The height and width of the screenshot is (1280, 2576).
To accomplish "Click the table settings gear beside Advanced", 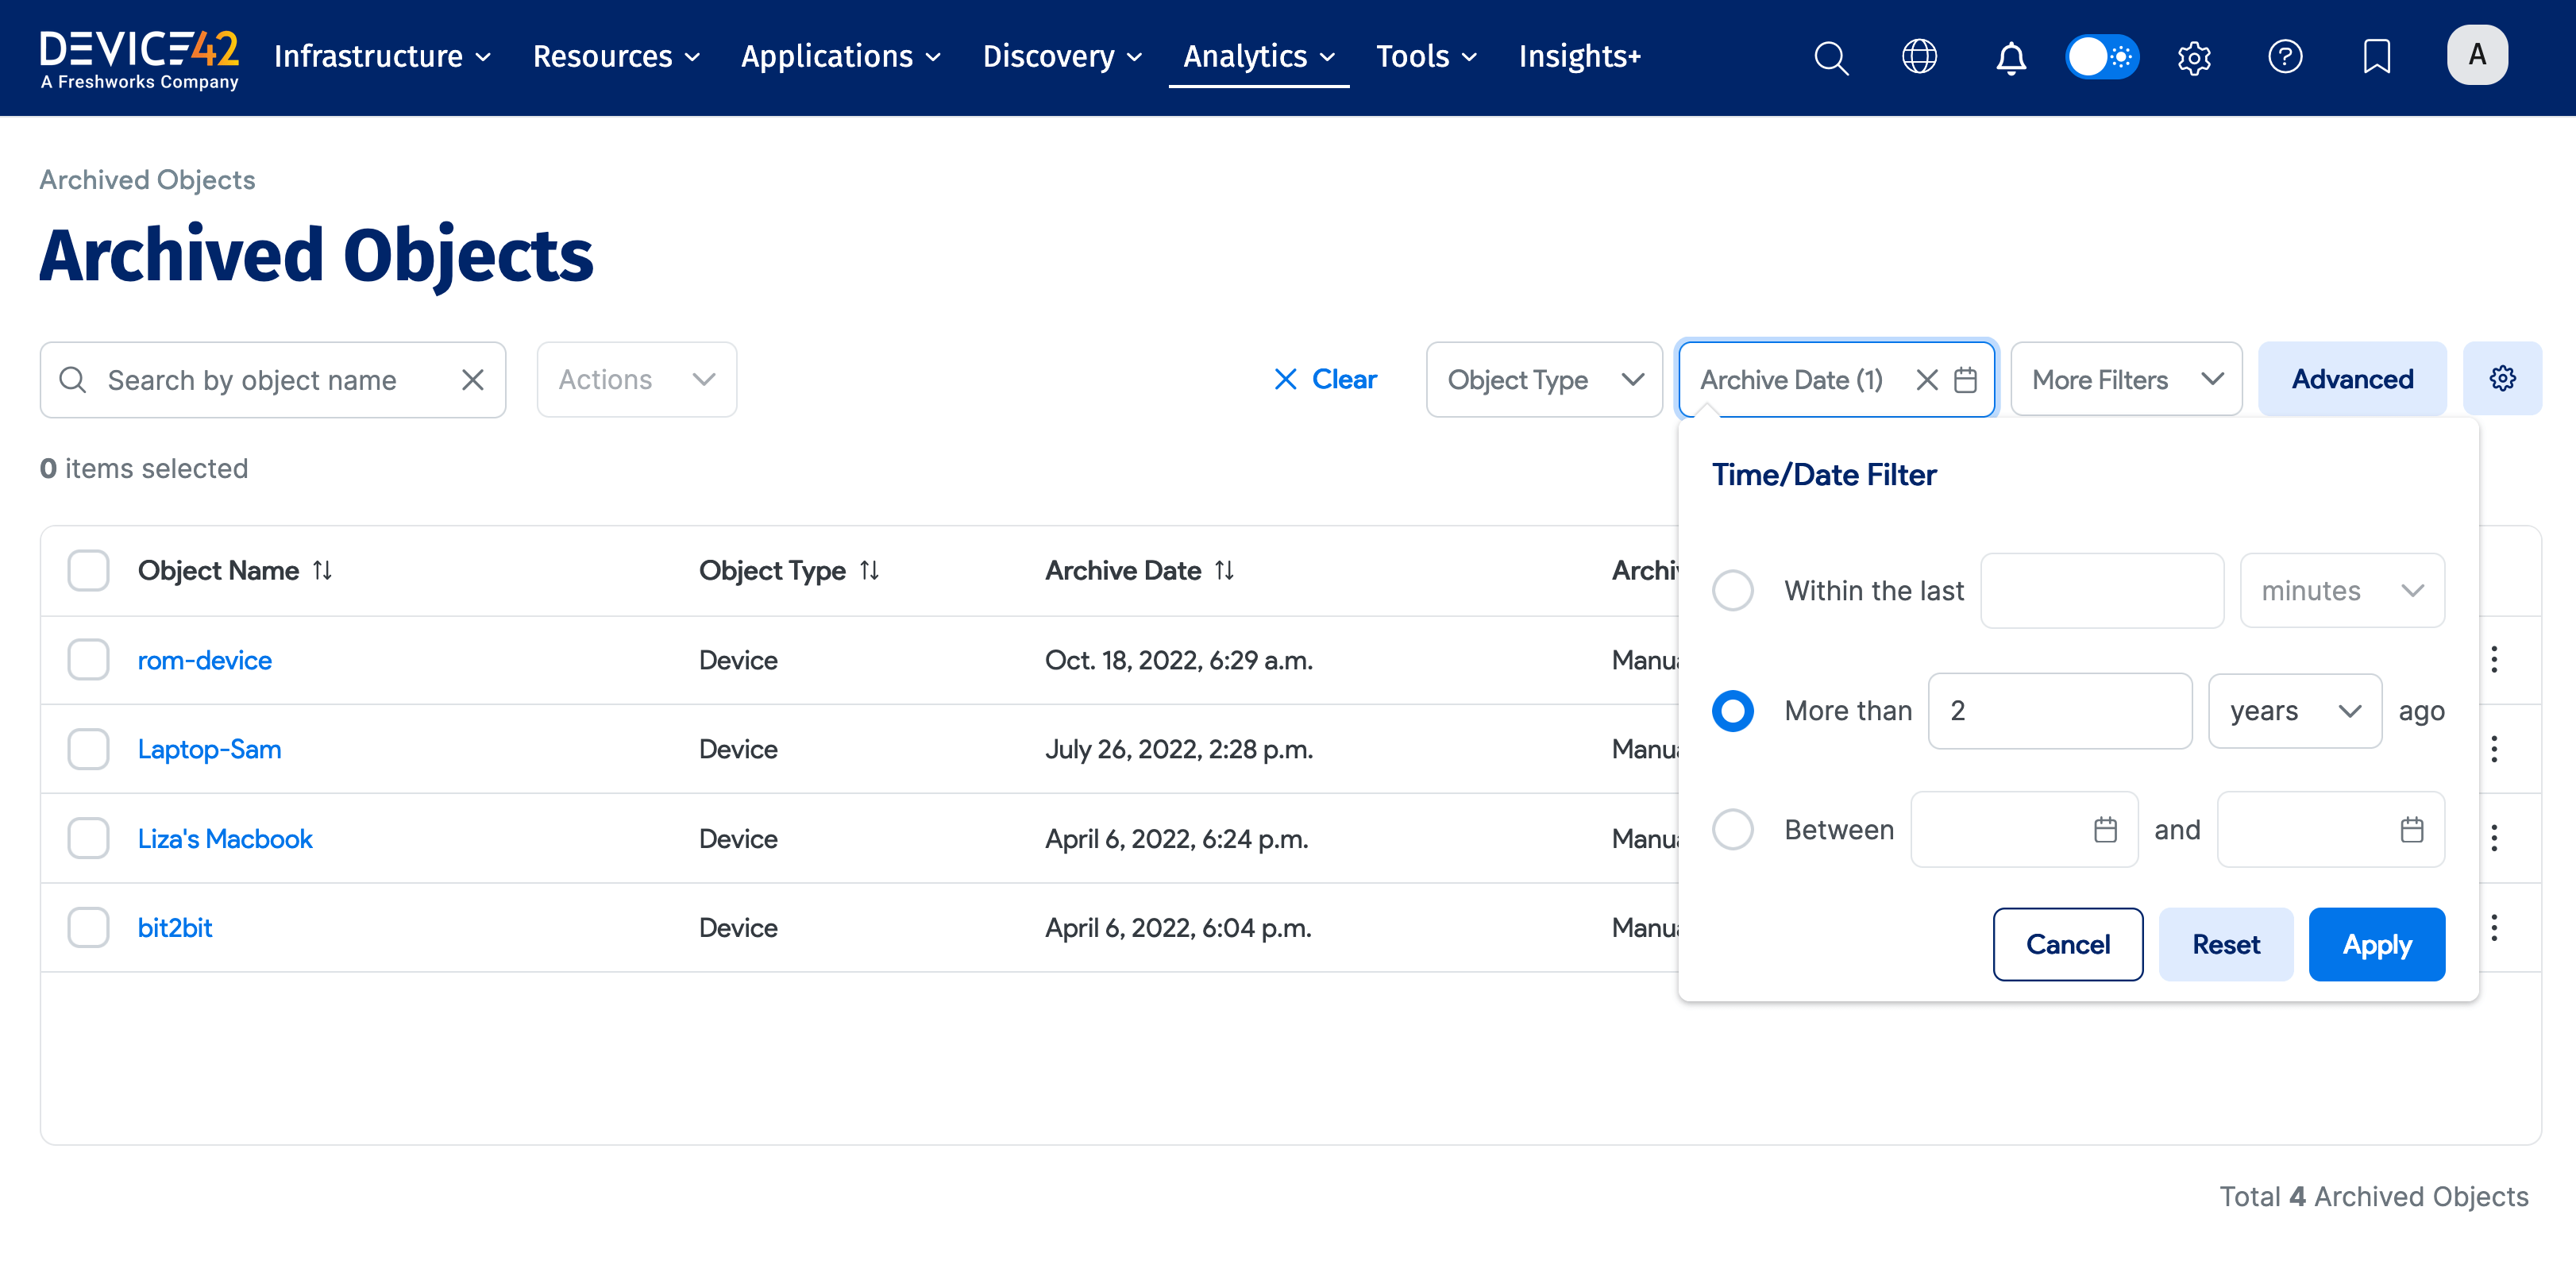I will pyautogui.click(x=2503, y=378).
